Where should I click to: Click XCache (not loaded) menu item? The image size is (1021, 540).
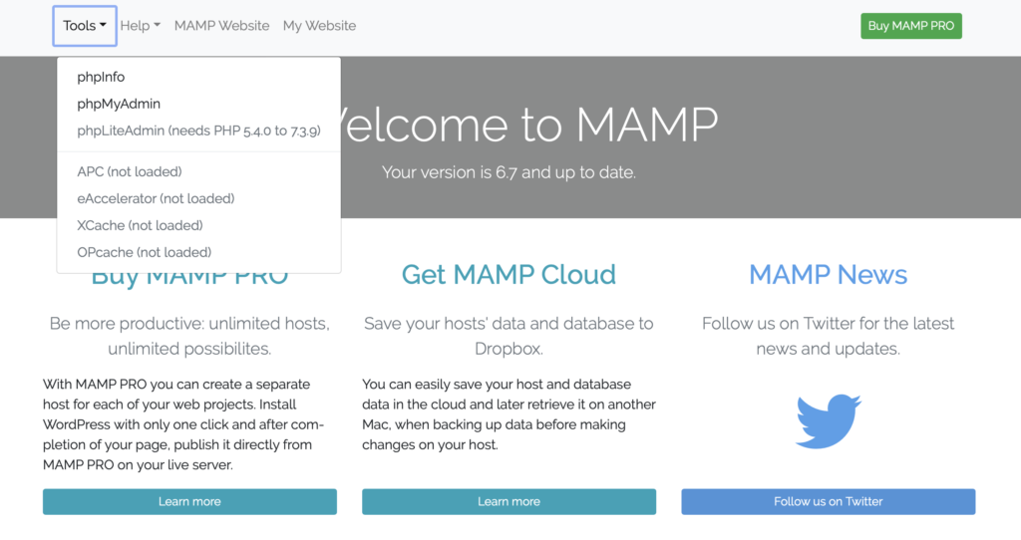click(x=140, y=225)
